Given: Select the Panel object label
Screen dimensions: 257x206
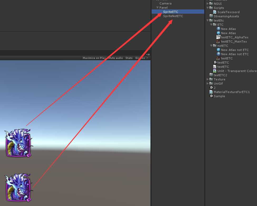Looking at the screenshot, I should coord(163,8).
